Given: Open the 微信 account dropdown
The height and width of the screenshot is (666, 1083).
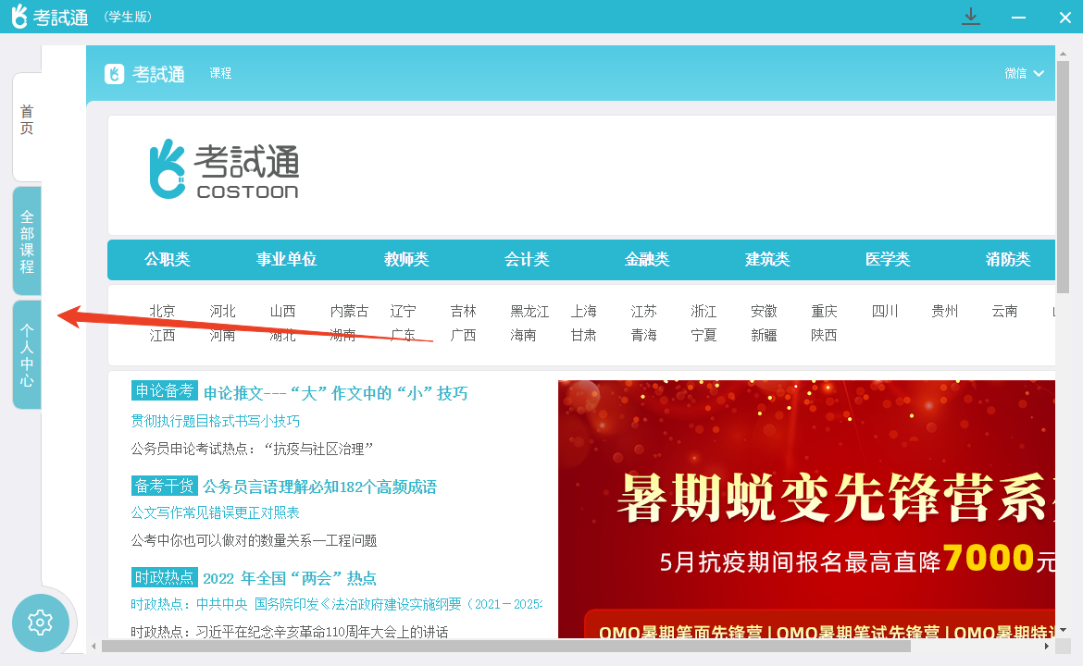Looking at the screenshot, I should pyautogui.click(x=1024, y=74).
